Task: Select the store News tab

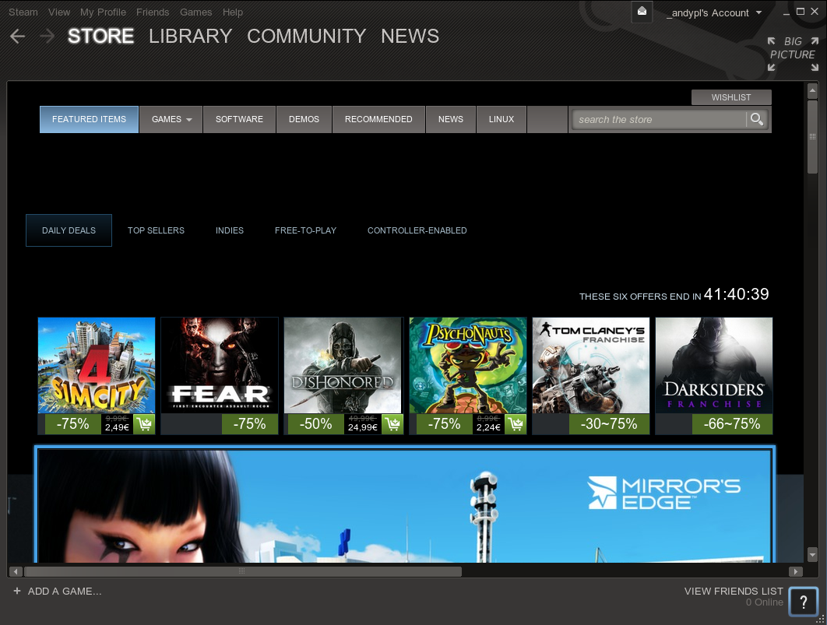Action: (451, 120)
